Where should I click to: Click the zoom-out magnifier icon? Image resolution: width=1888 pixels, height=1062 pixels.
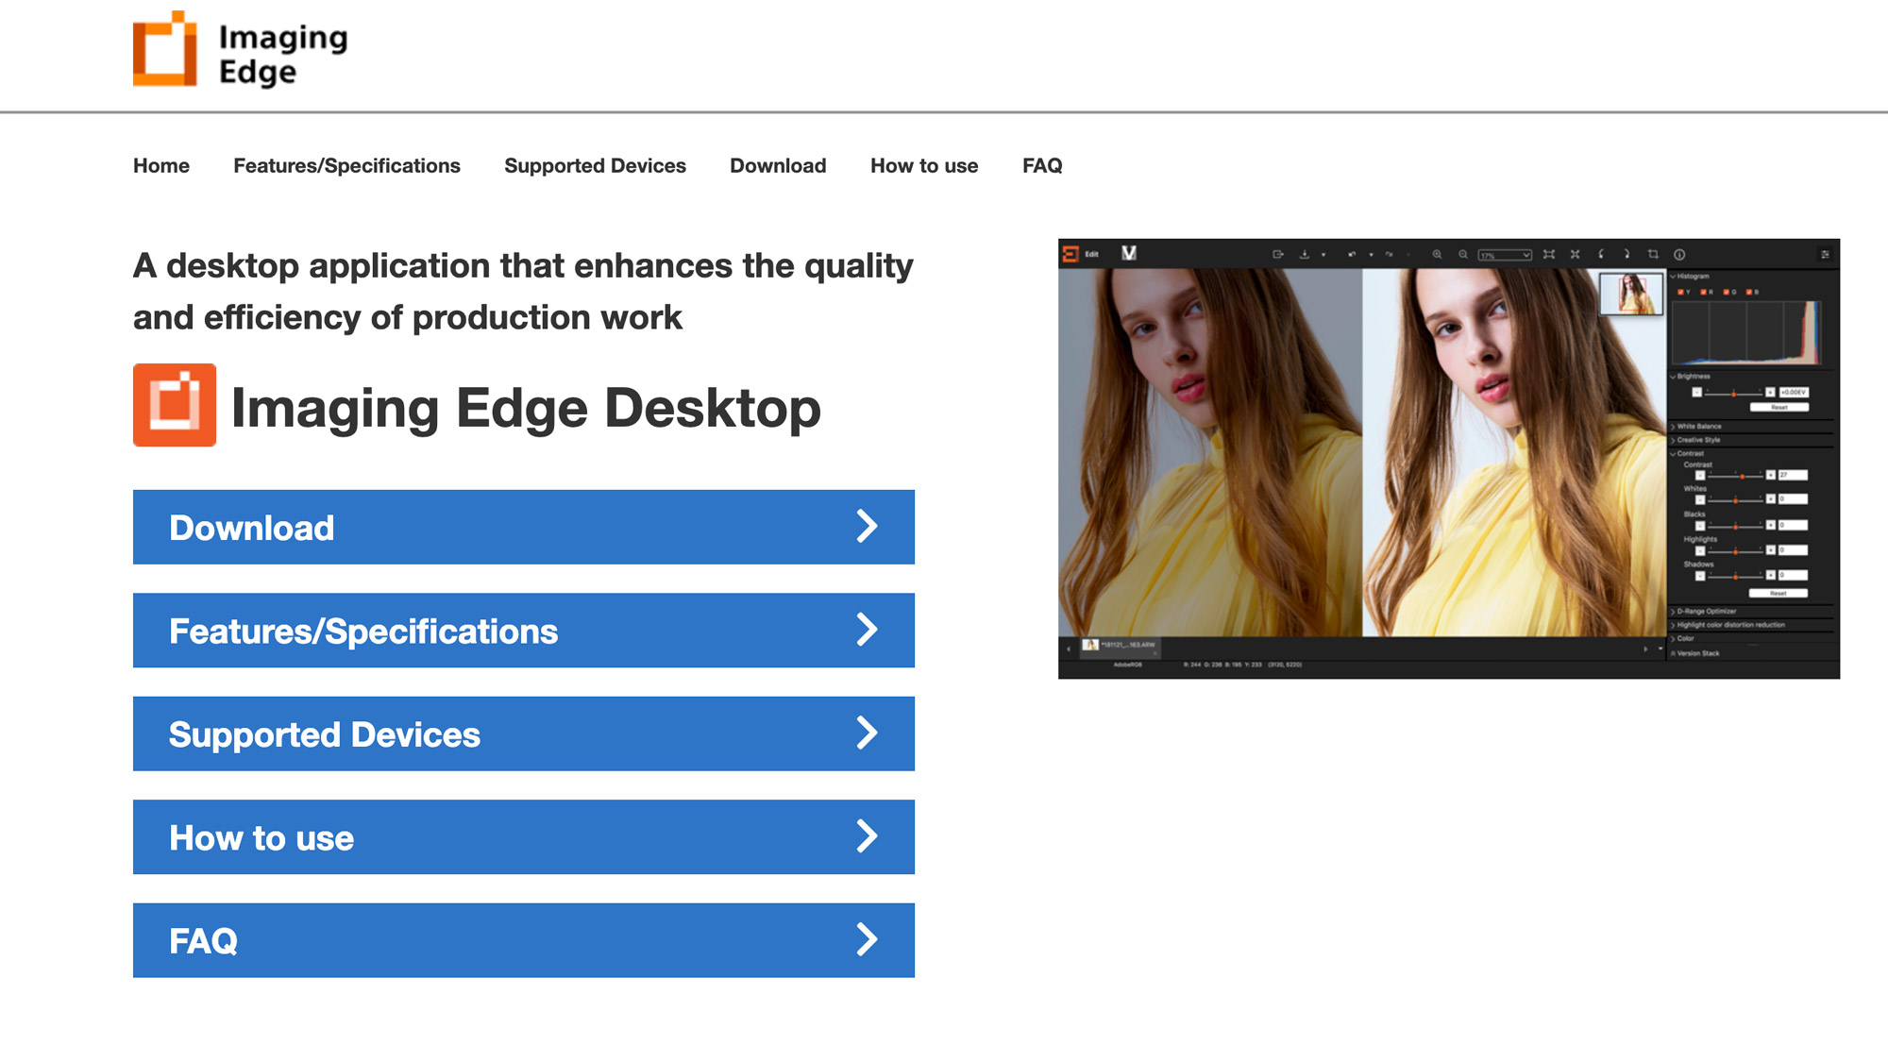1463,254
